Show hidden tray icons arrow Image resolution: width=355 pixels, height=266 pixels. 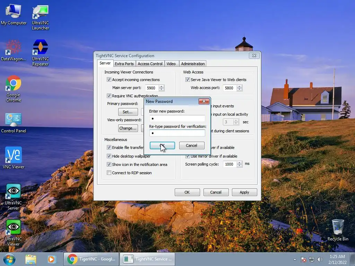[295, 259]
